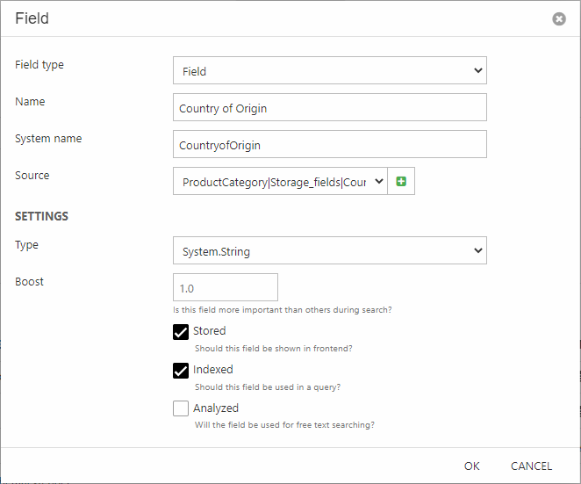
Task: Open the Field type dropdown
Action: coord(329,71)
